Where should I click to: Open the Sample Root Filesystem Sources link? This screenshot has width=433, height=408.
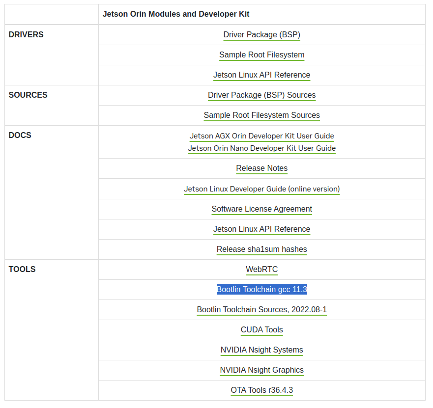(261, 115)
